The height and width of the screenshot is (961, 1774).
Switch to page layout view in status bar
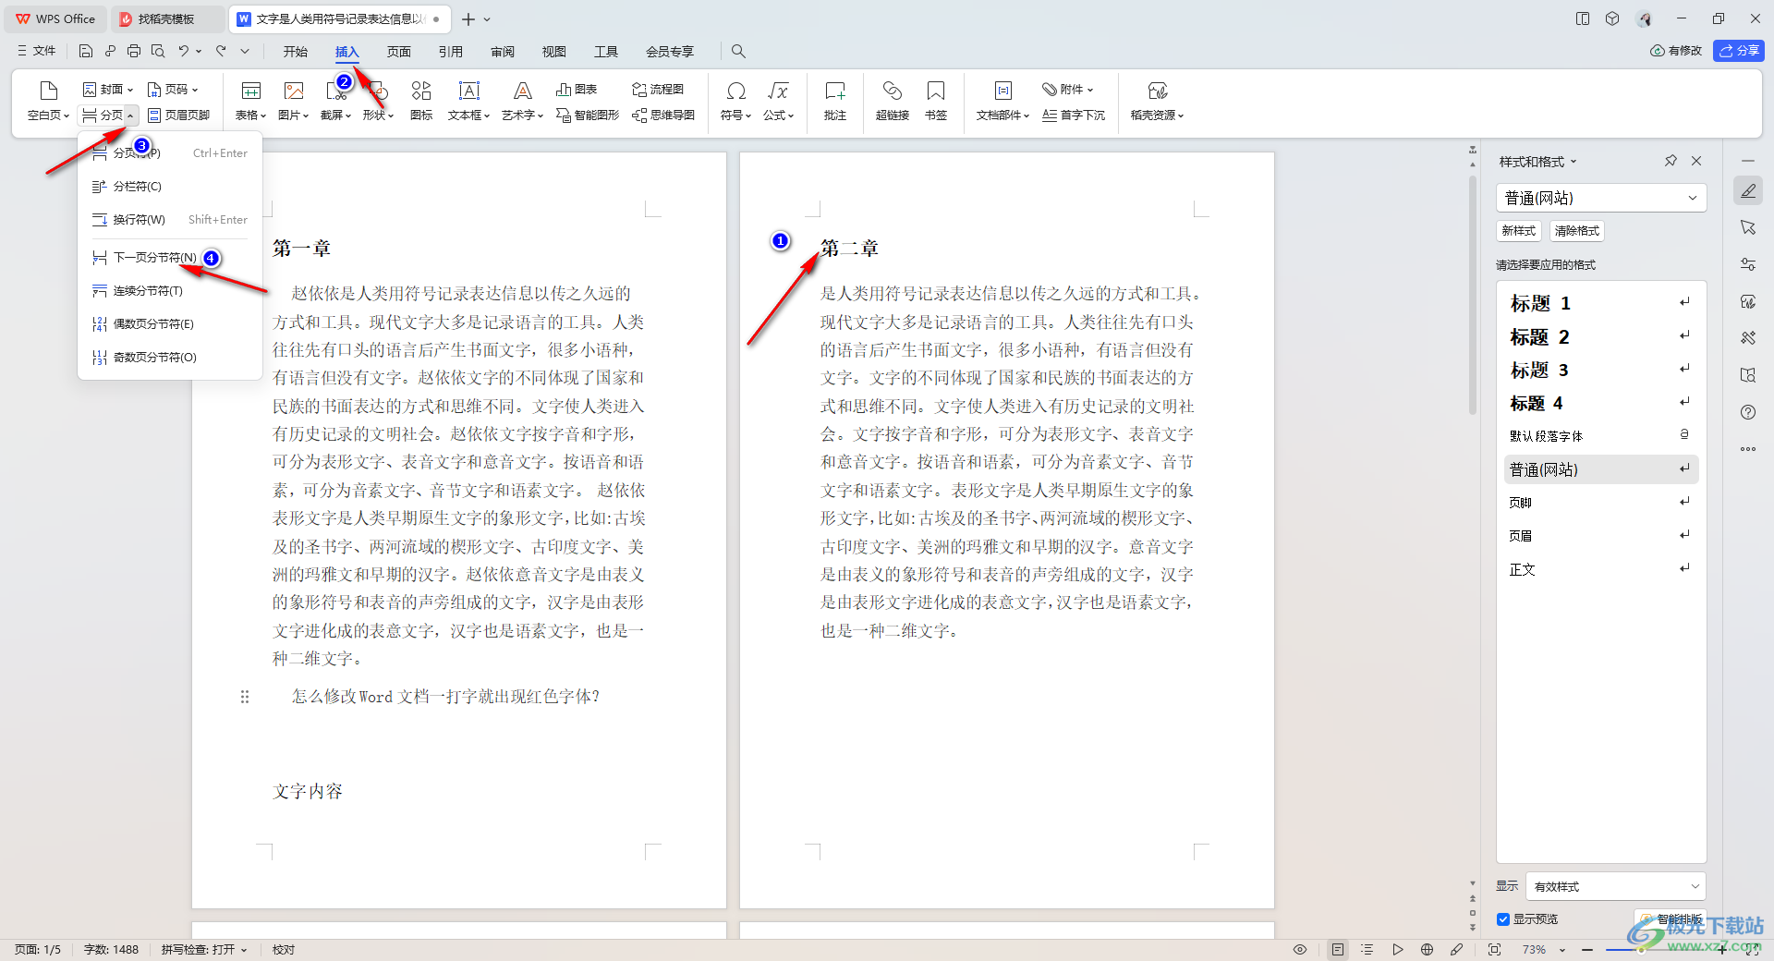tap(1337, 949)
